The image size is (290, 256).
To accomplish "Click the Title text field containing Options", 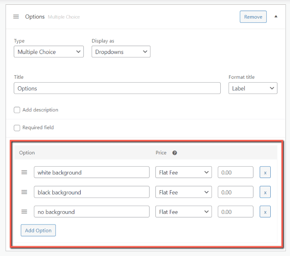I will point(117,88).
